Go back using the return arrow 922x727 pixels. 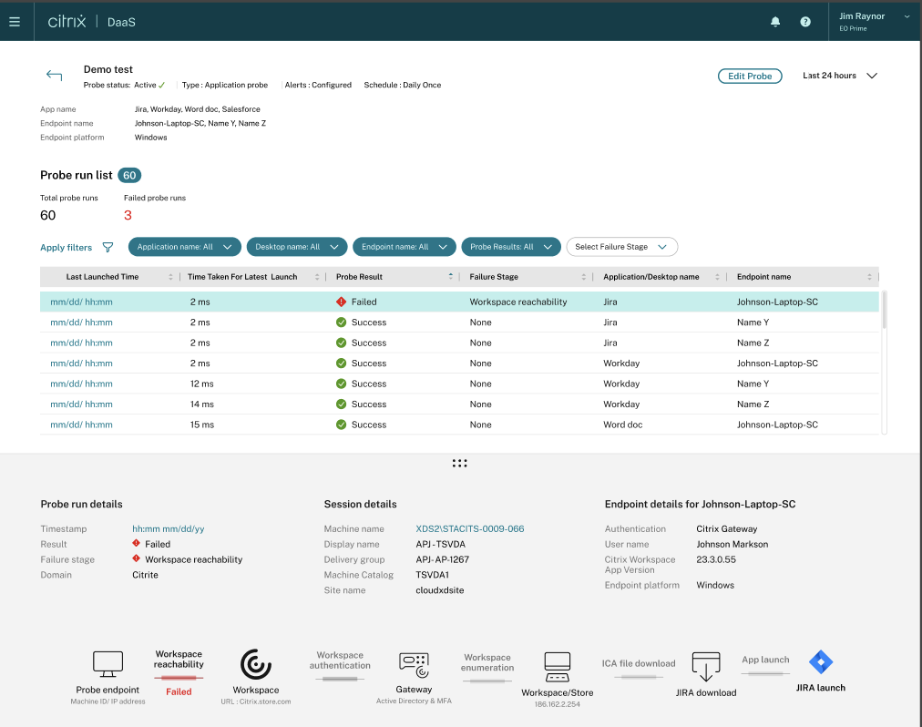[x=54, y=76]
